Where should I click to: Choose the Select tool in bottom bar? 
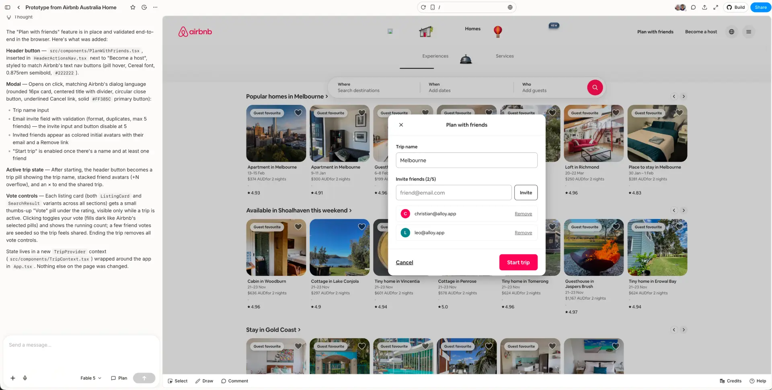pos(178,381)
